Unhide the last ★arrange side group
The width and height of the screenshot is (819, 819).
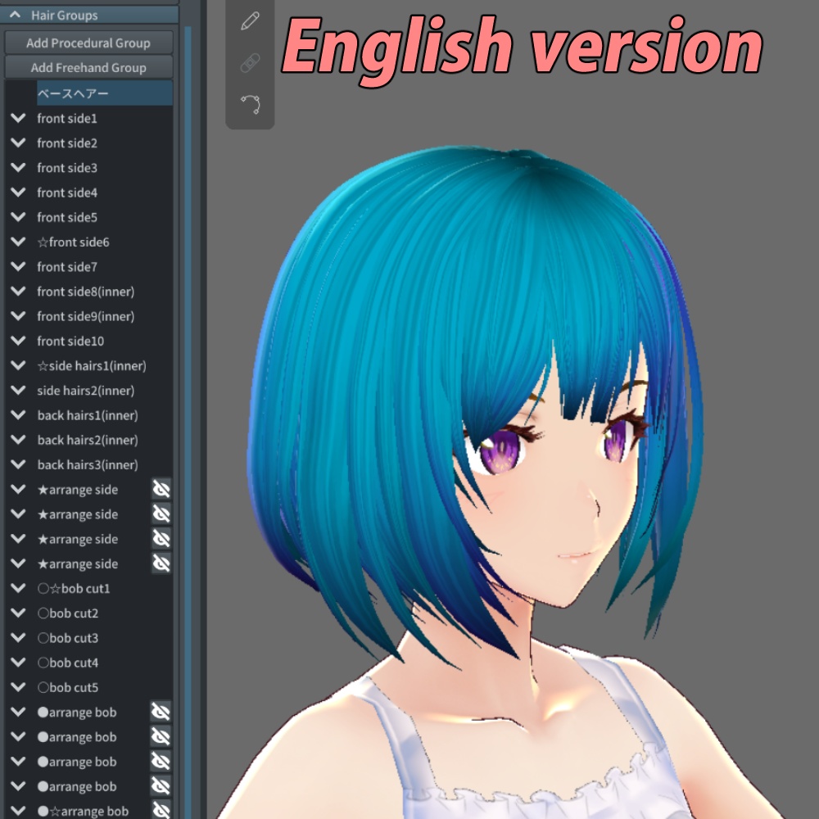pos(161,563)
